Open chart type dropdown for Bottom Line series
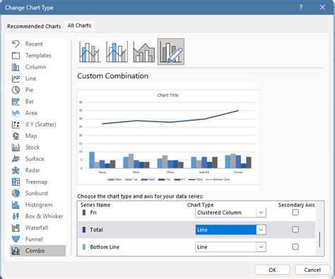 click(x=261, y=247)
